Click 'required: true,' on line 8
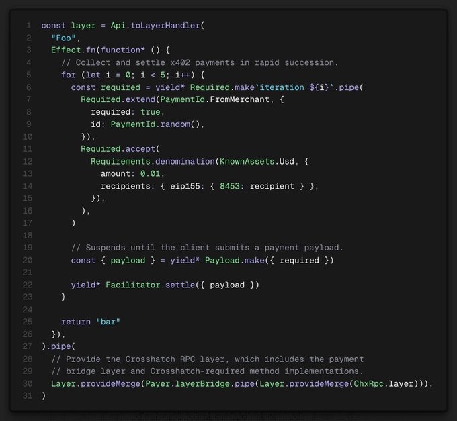Image resolution: width=457 pixels, height=421 pixels. [128, 112]
